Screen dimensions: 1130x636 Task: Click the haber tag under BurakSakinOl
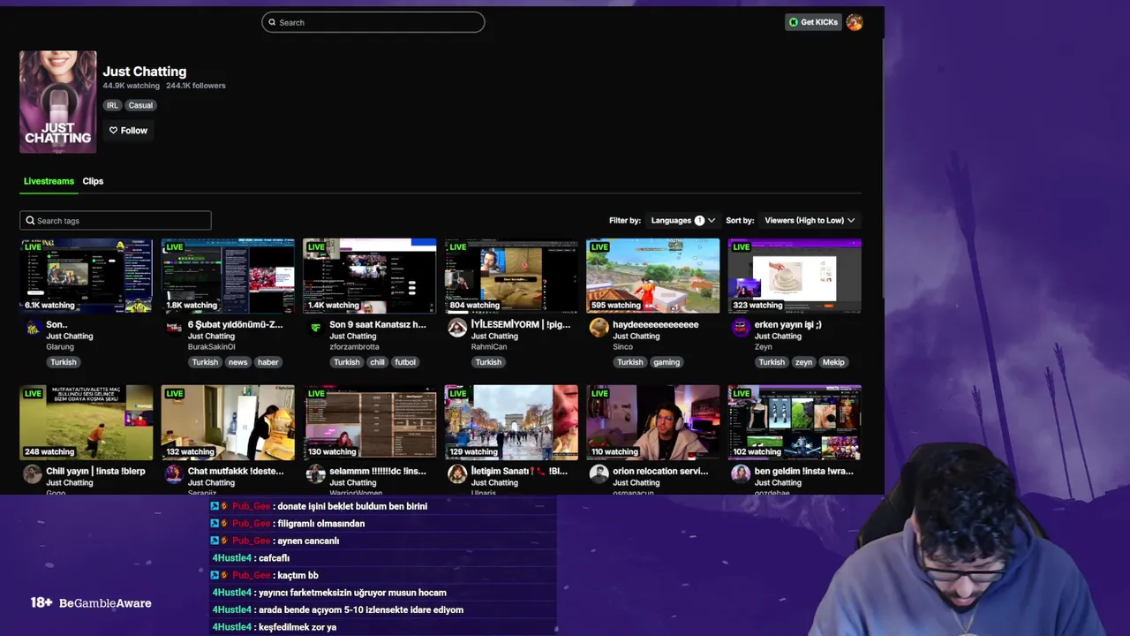pos(268,362)
